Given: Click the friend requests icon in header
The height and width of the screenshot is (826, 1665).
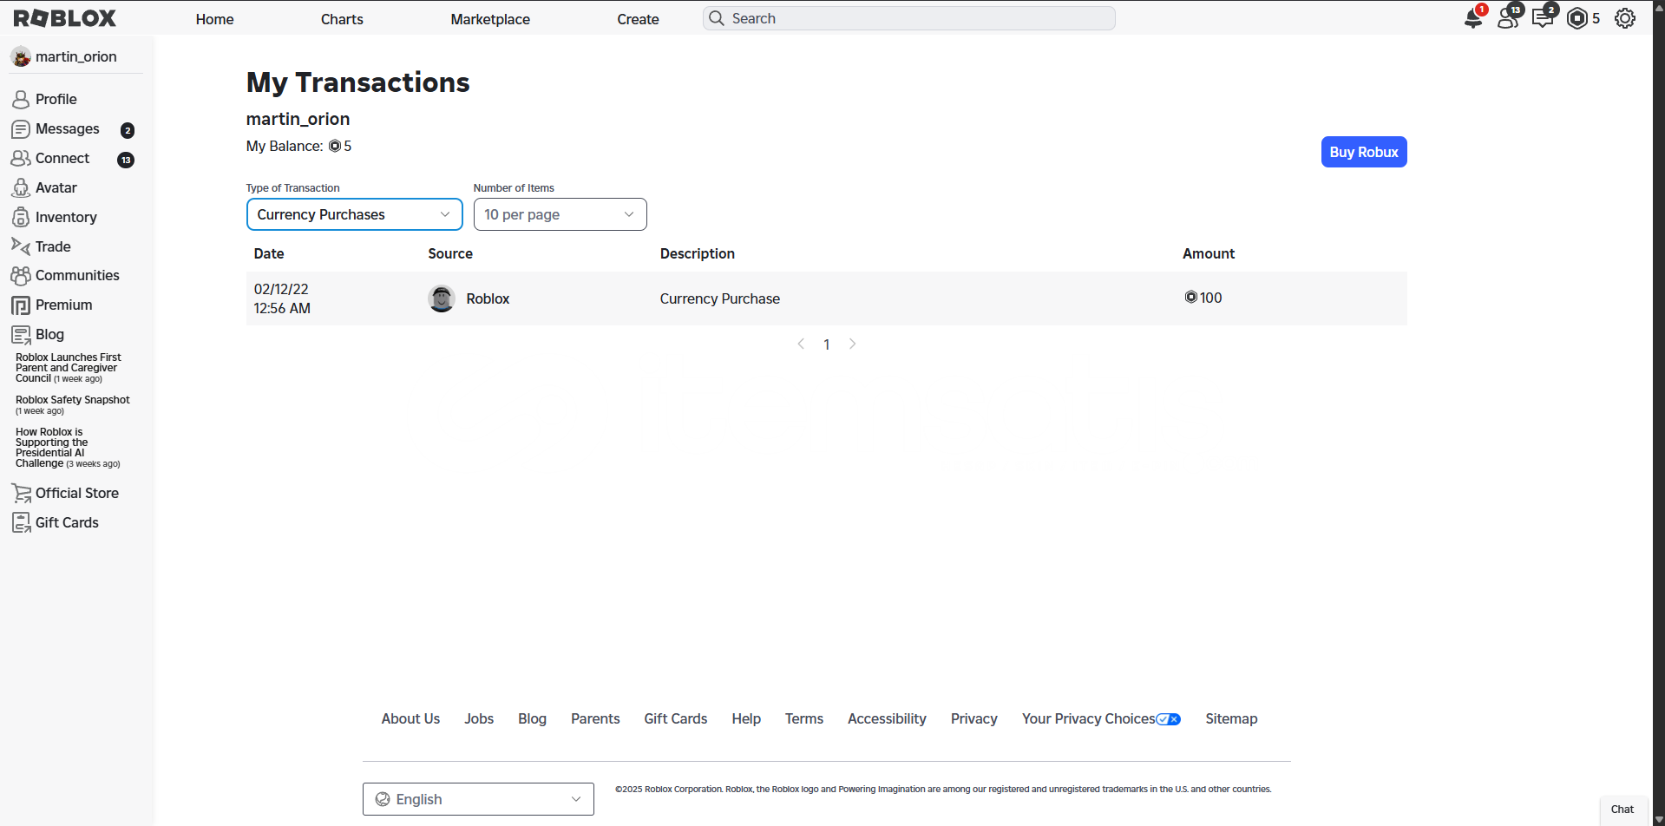Looking at the screenshot, I should click(1508, 18).
